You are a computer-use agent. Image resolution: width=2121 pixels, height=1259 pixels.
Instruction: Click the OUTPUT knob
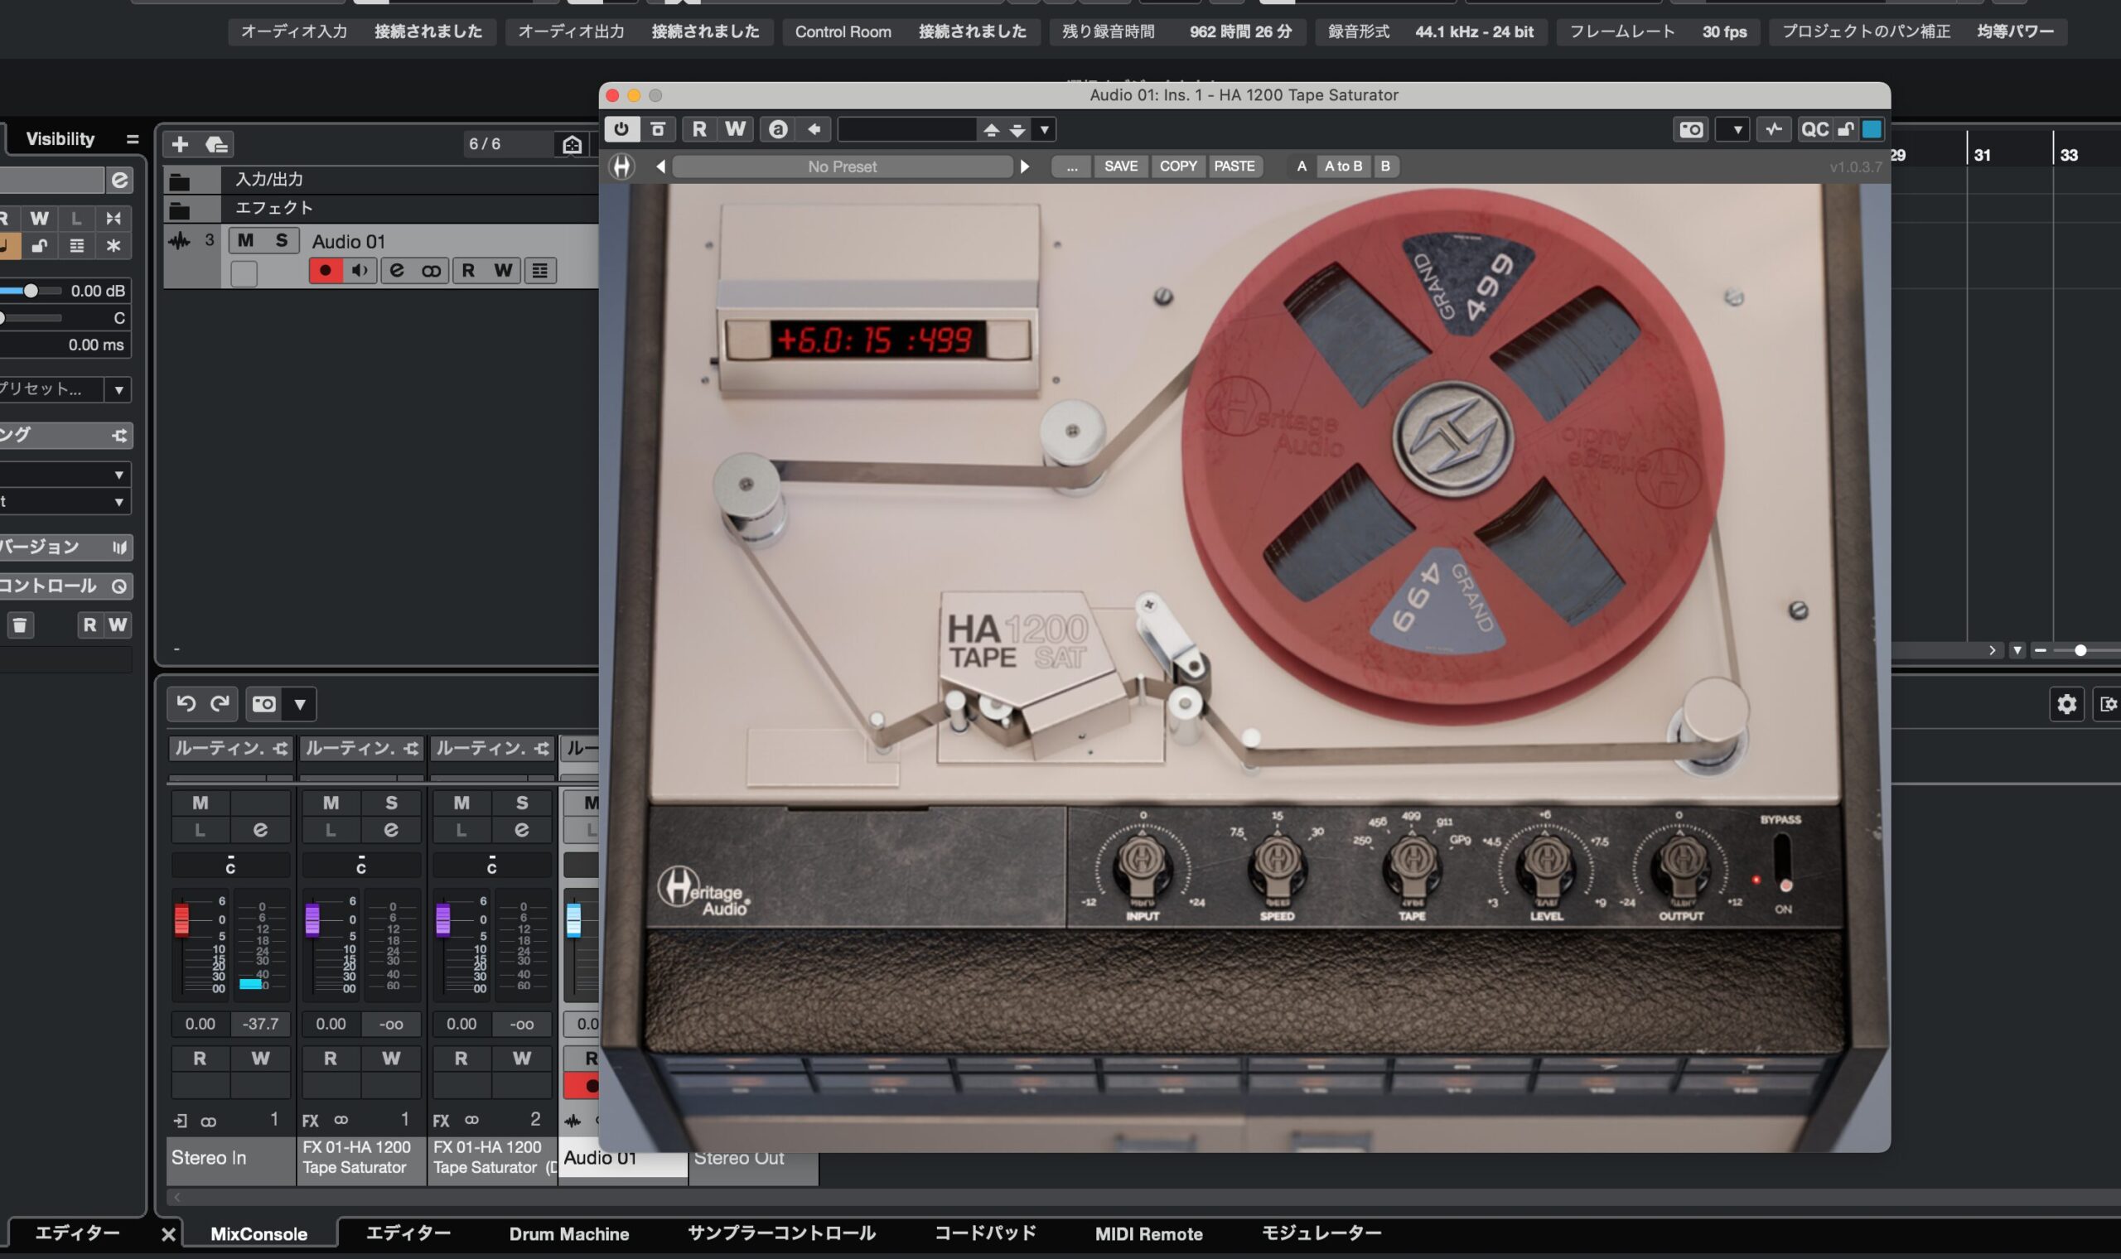tap(1681, 864)
